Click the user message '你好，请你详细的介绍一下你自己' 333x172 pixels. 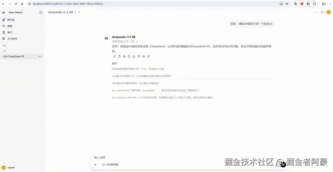pyautogui.click(x=251, y=24)
